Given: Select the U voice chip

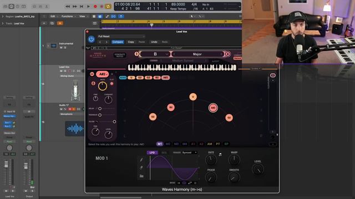Looking at the screenshot, I should (x=131, y=77).
